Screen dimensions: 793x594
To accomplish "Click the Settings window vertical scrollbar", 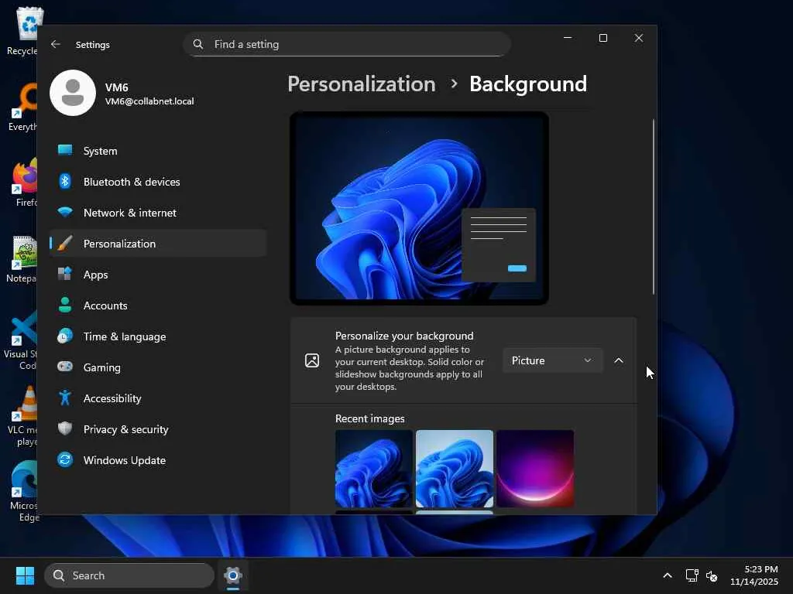I will (x=654, y=207).
